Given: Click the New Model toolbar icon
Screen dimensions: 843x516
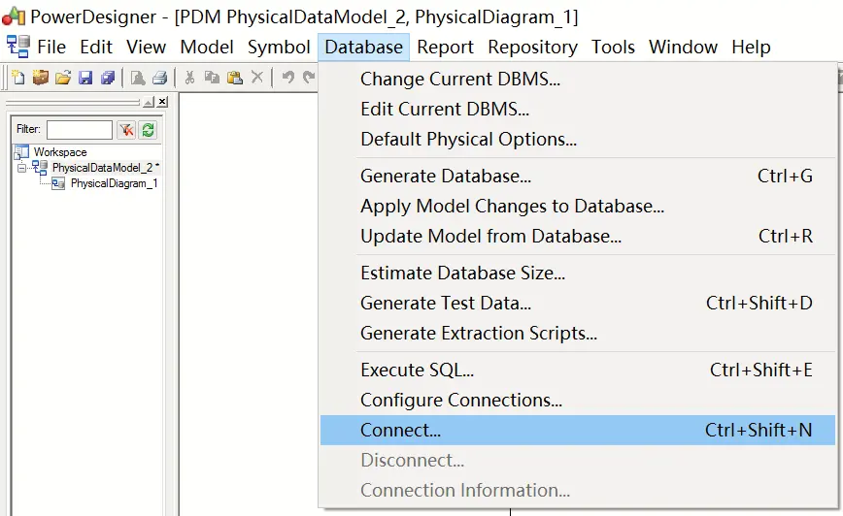Looking at the screenshot, I should (18, 78).
